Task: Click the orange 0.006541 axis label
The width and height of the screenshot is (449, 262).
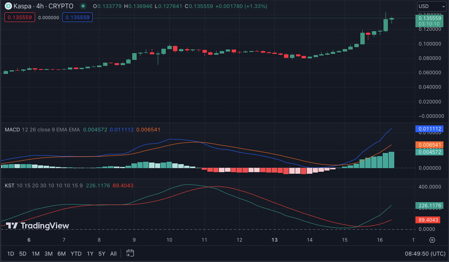Action: click(429, 145)
